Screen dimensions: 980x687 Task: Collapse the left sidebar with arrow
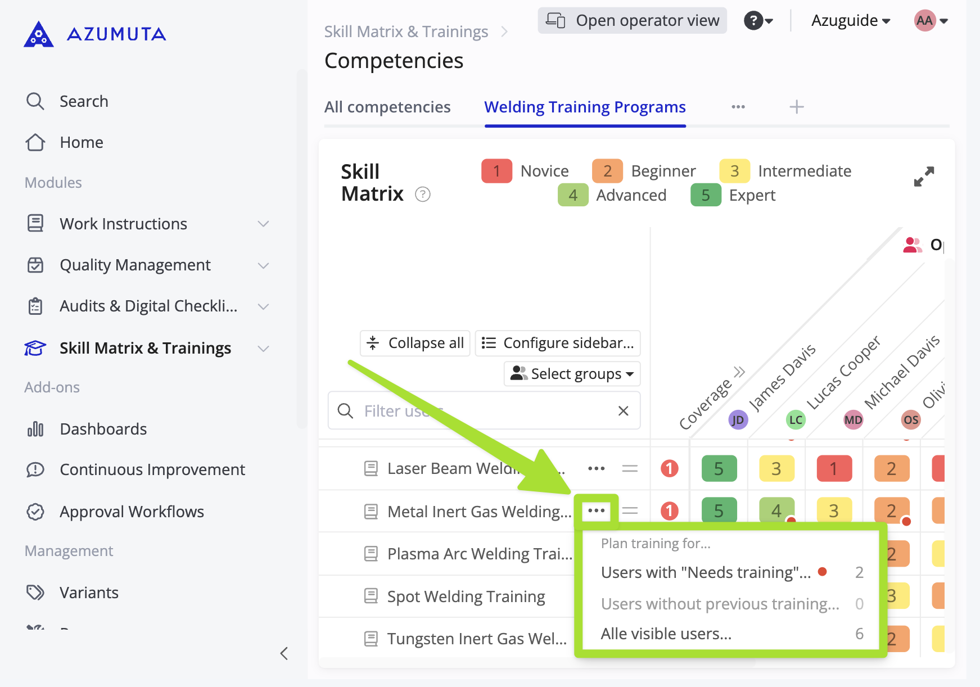(284, 653)
